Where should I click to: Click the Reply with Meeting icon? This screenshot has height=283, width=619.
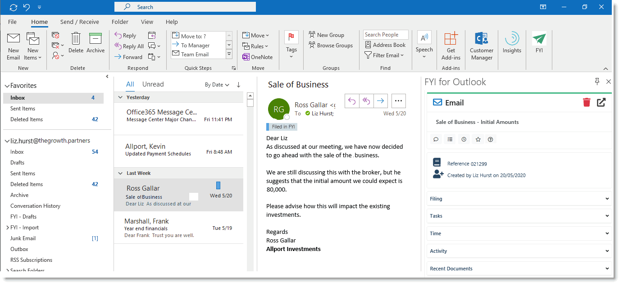click(152, 35)
